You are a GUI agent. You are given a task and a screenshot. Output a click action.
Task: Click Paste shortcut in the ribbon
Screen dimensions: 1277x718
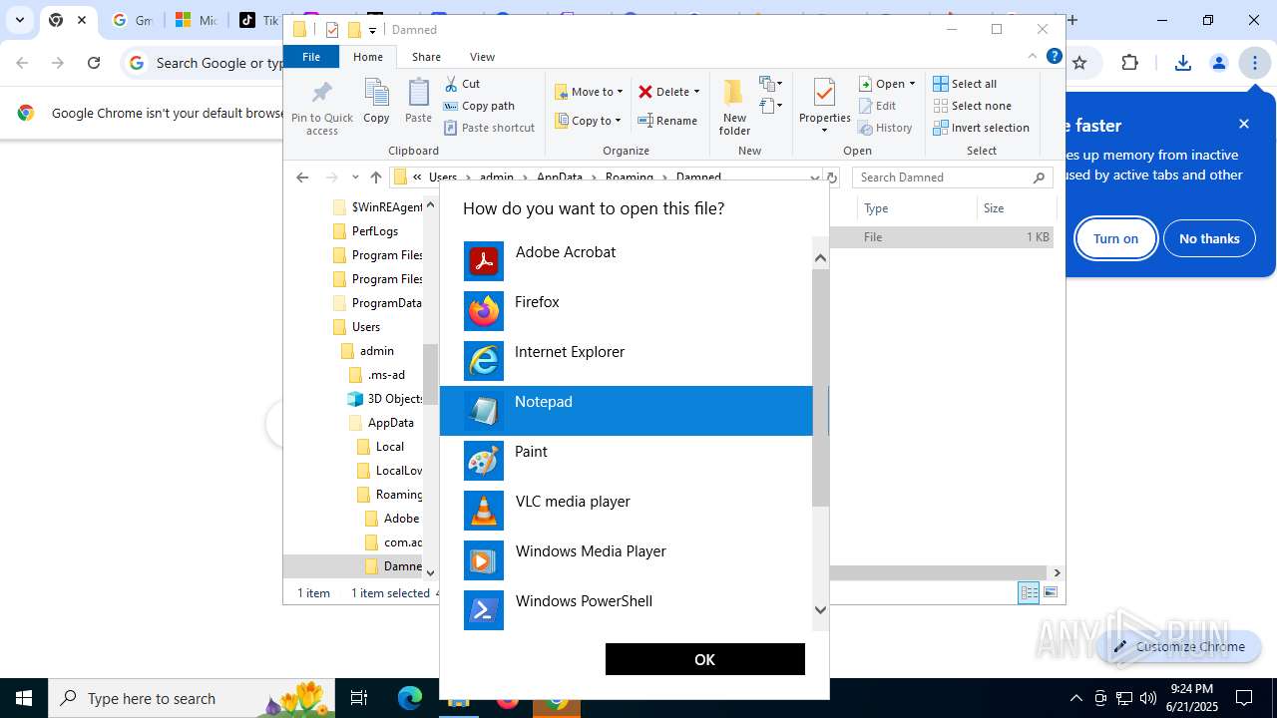point(489,128)
